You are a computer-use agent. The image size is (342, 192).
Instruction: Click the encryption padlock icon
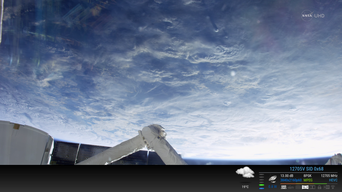click(x=319, y=187)
